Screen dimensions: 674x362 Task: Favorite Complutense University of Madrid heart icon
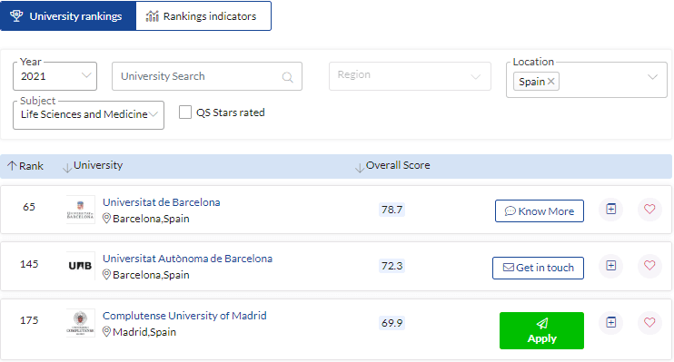(649, 322)
